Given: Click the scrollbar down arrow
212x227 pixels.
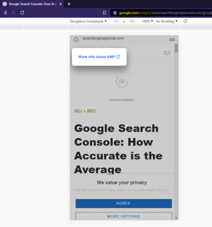Looking at the screenshot, I should pos(176,218).
